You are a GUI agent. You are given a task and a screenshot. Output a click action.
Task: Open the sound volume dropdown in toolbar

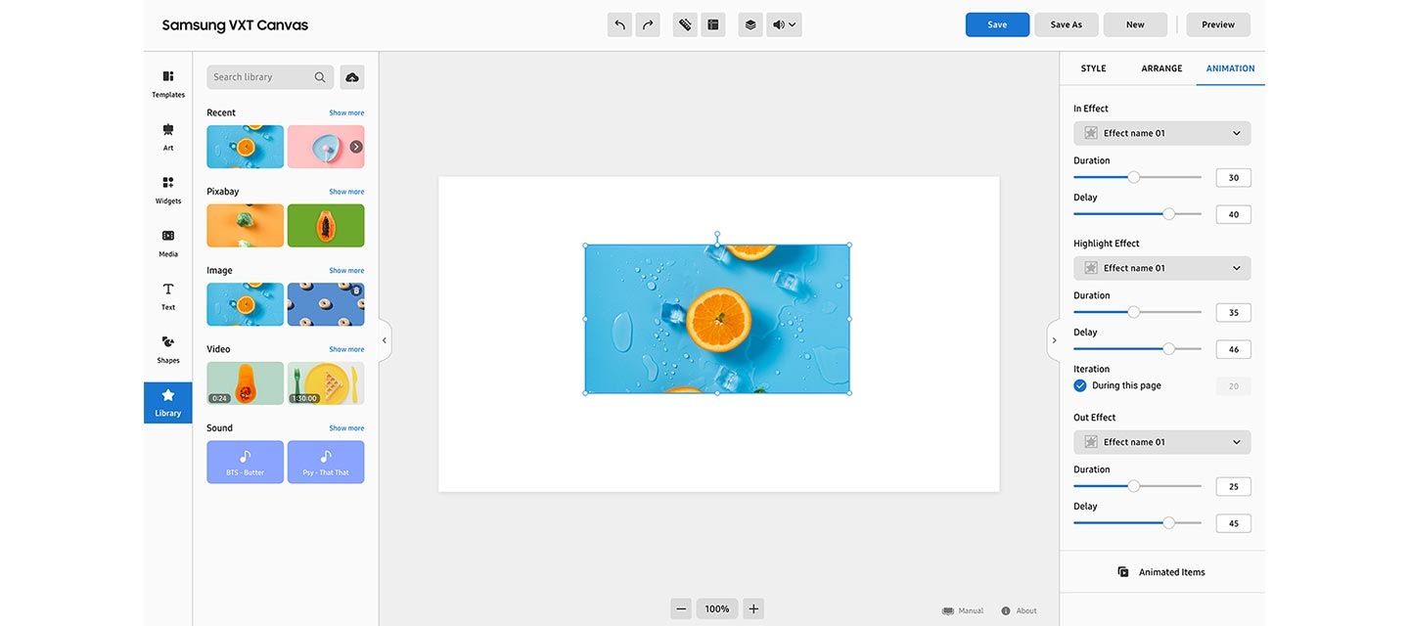tap(784, 24)
